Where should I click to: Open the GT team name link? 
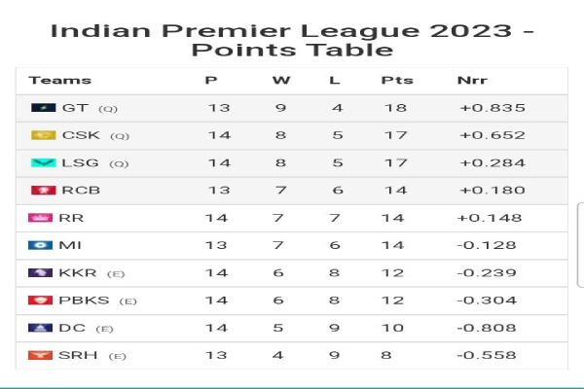tap(75, 108)
